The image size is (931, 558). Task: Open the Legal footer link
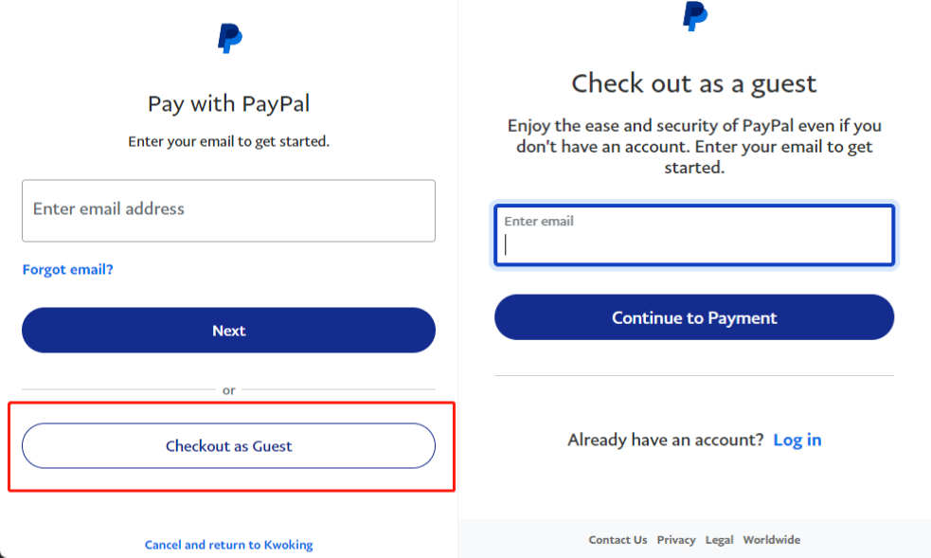pos(719,540)
